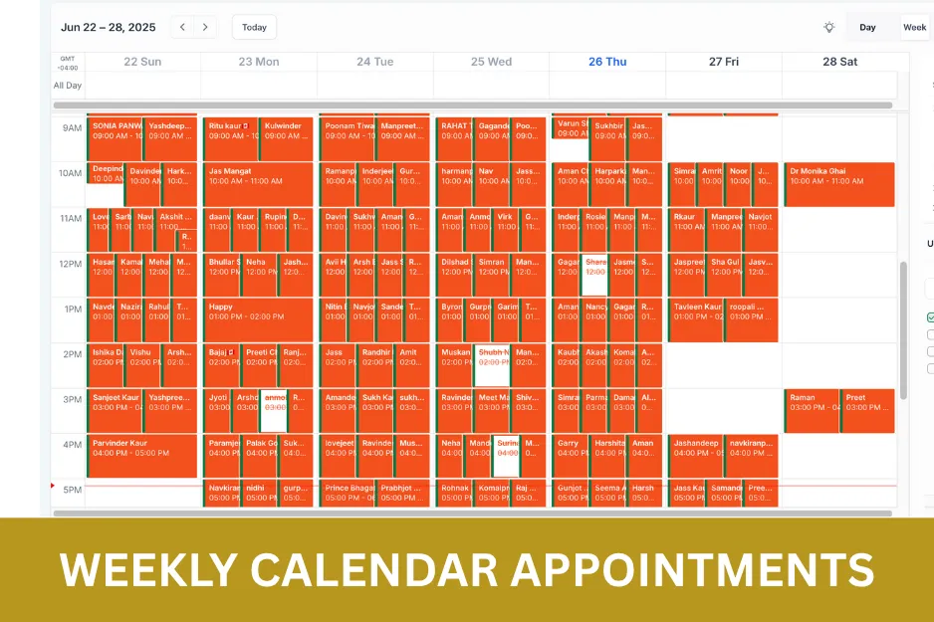Uncheck the green checked box at right edge
Screen dimensions: 934x622
click(x=930, y=317)
